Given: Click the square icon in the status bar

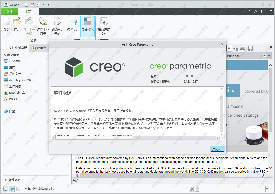Looking at the screenshot, I should click(x=18, y=189).
